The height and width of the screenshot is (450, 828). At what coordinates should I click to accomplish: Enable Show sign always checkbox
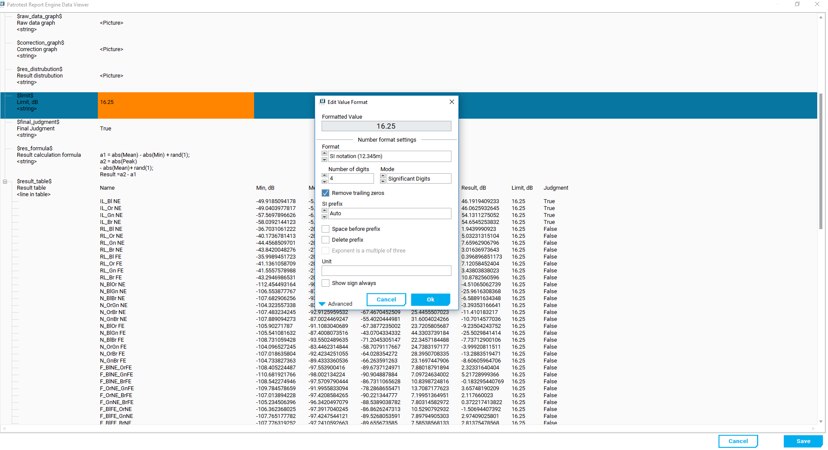325,283
